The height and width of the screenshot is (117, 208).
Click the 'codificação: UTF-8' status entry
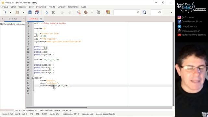[x=71, y=114]
